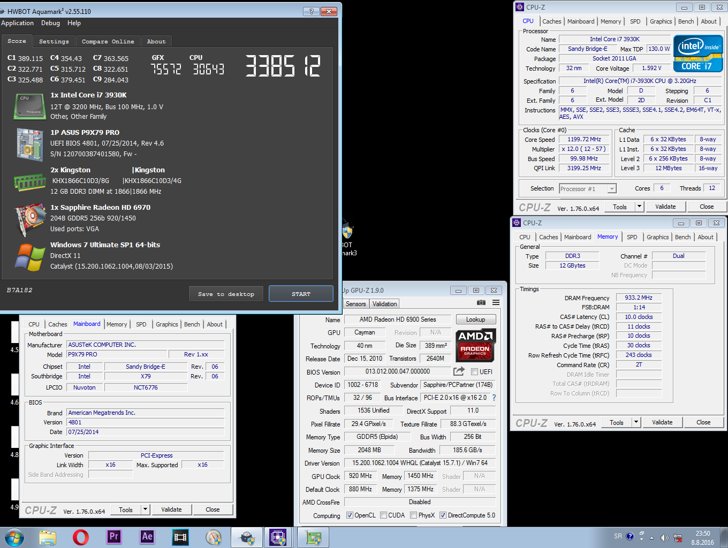Open the Windows Start menu

coord(14,537)
